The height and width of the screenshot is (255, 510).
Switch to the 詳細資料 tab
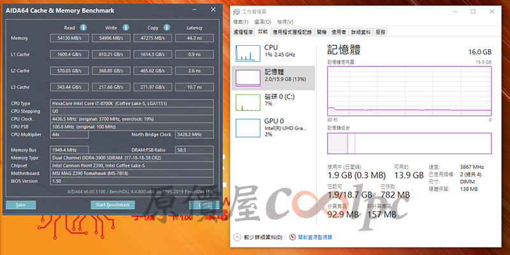361,33
